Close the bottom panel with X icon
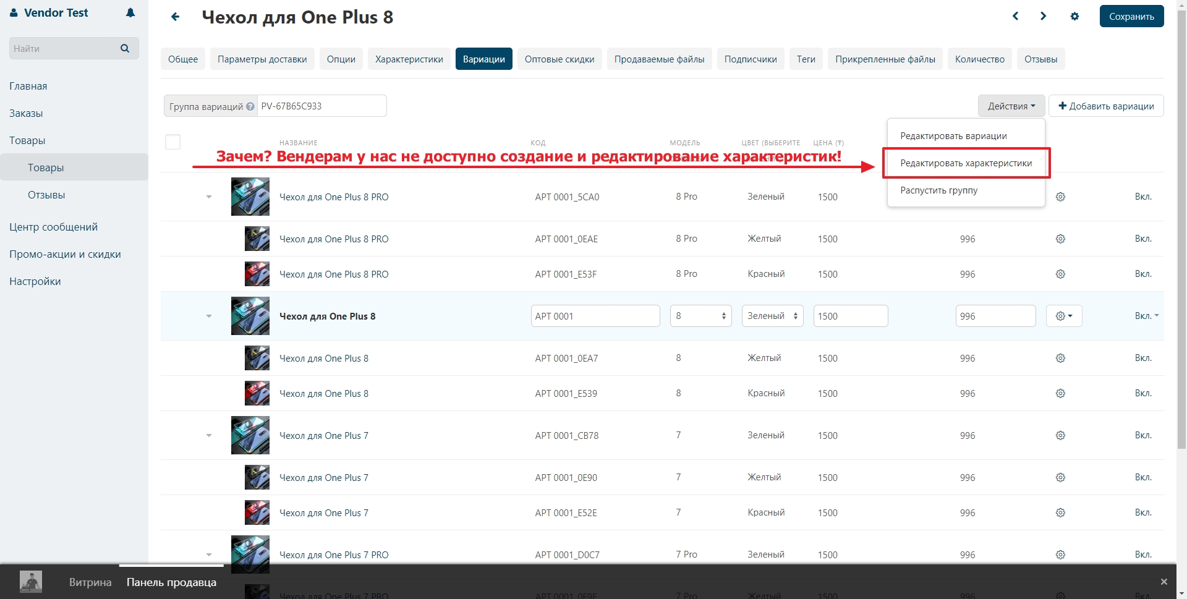The height and width of the screenshot is (599, 1187). coord(1164,582)
